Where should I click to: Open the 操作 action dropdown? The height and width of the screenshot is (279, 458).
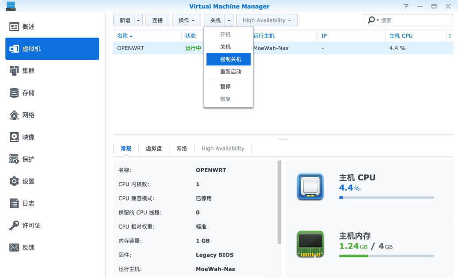click(187, 20)
